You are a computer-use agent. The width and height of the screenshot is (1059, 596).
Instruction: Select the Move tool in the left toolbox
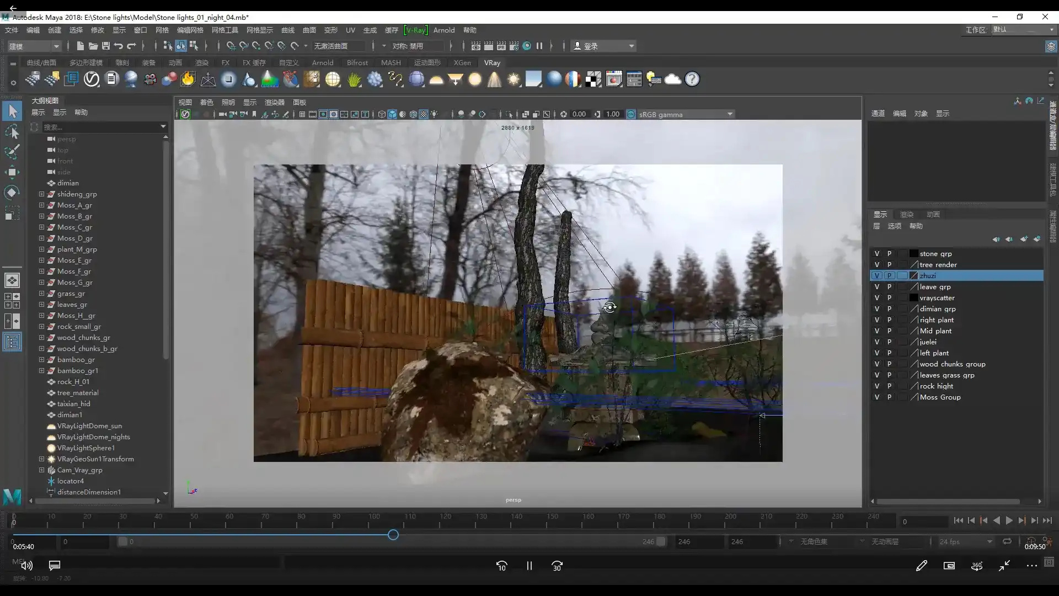[12, 172]
